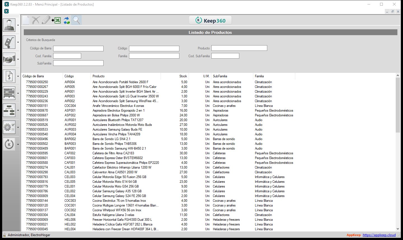Click the magnifying glass search icon
Viewport: 403px width, 240px height.
coord(76,20)
